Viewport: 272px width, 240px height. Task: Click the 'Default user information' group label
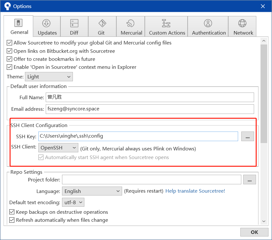(x=38, y=86)
